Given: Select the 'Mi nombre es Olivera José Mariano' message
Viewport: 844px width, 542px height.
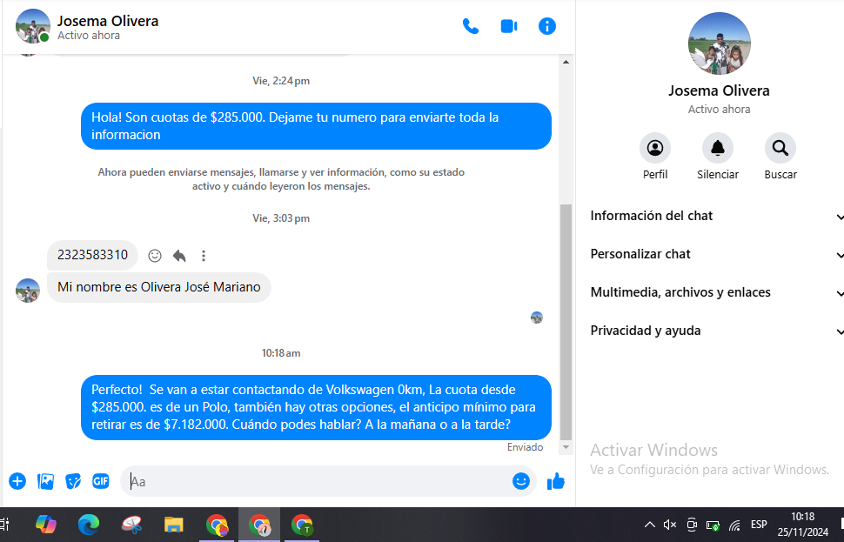Looking at the screenshot, I should click(x=158, y=287).
